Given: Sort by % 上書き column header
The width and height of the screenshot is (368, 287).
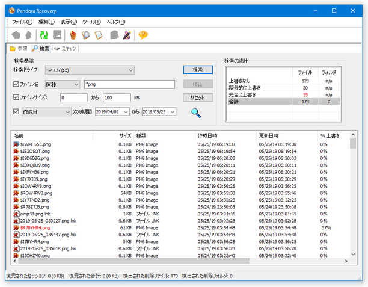Looking at the screenshot, I should pyautogui.click(x=333, y=135).
